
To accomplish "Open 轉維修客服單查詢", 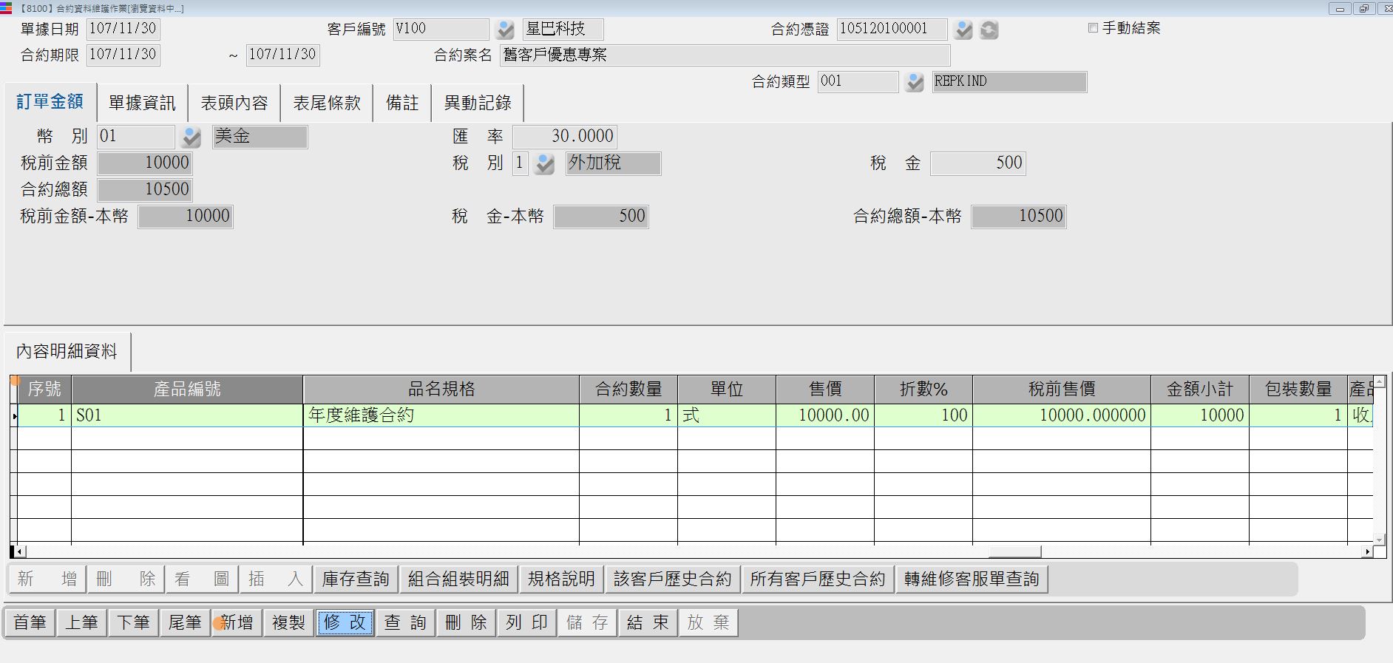I will click(972, 579).
